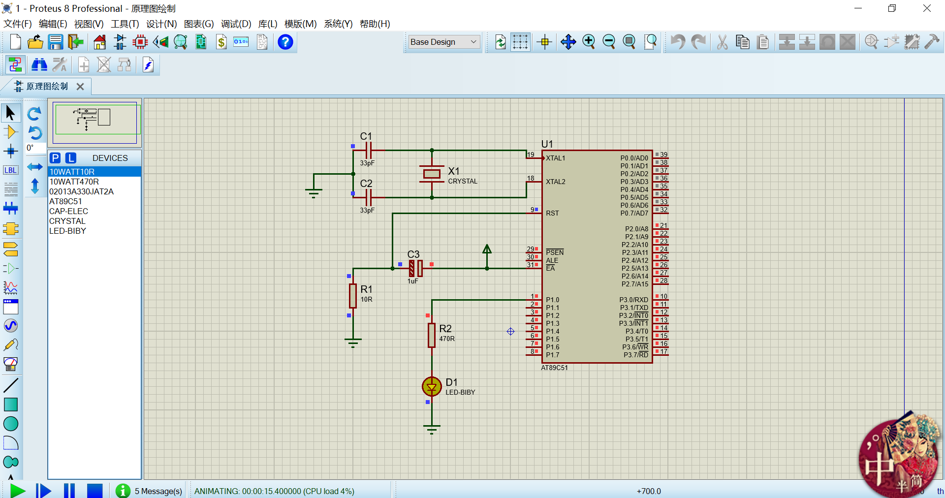Click the Save design icon
945x498 pixels.
point(55,42)
